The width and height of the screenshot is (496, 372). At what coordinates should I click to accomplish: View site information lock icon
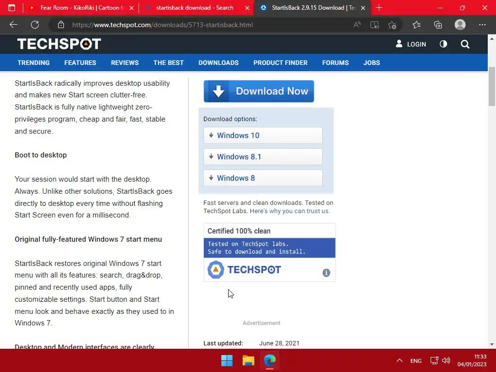(x=61, y=25)
